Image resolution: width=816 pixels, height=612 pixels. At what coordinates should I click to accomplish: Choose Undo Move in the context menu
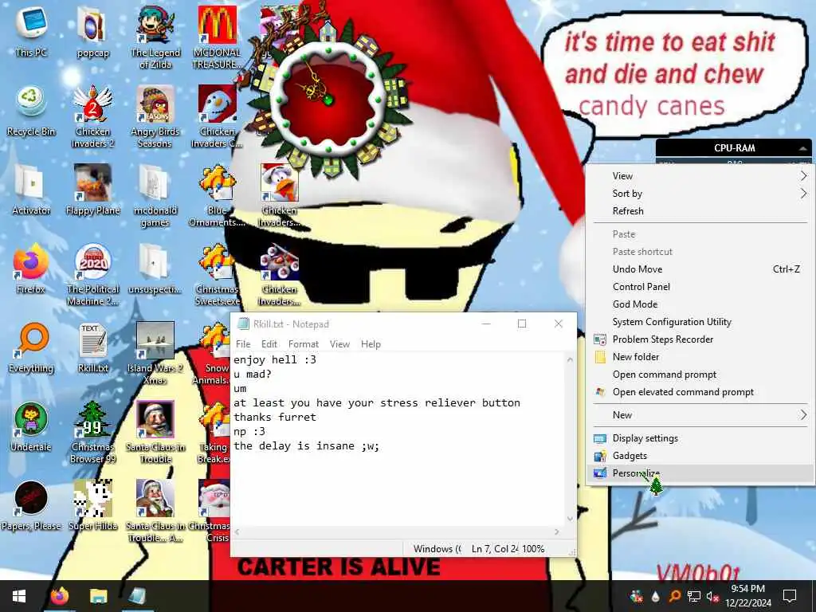(700, 269)
